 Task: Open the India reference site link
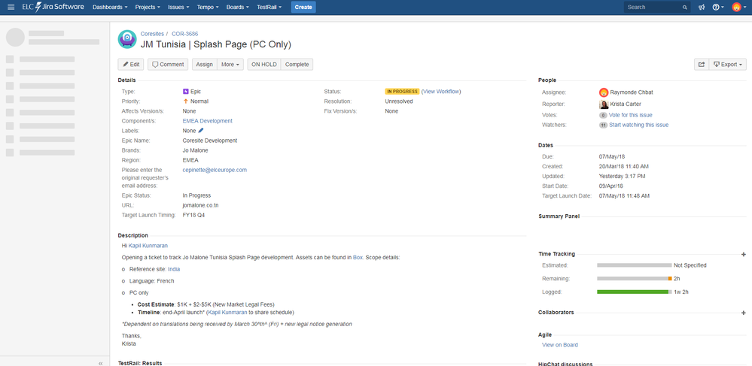point(174,269)
